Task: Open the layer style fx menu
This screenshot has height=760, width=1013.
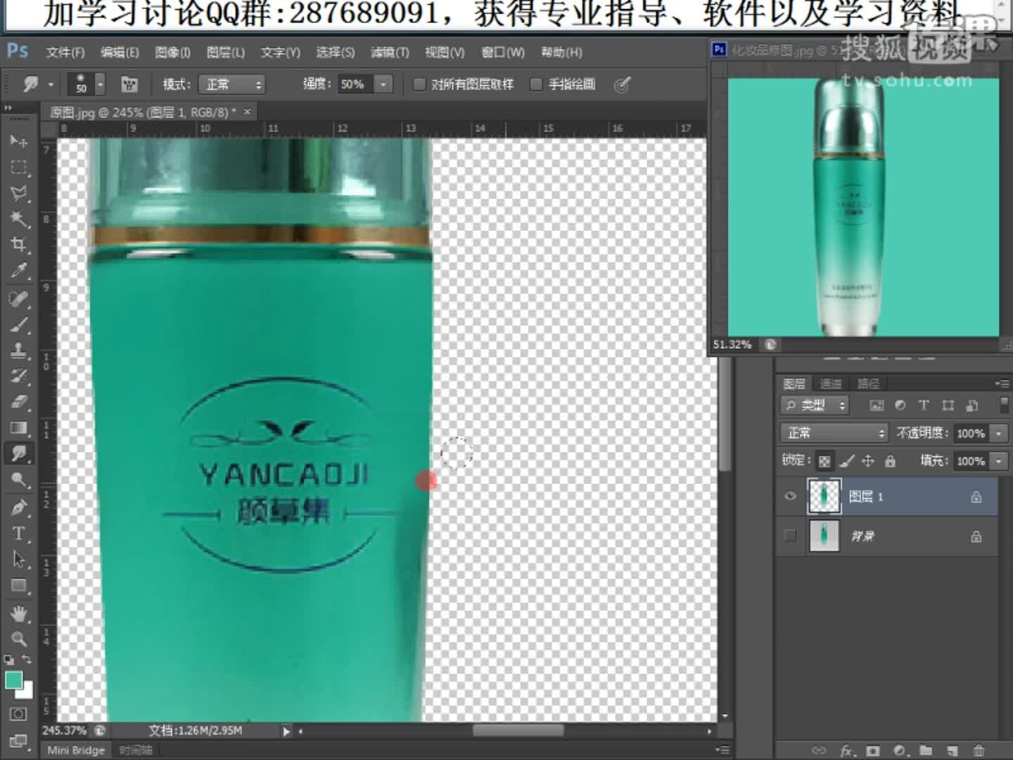Action: click(x=846, y=751)
